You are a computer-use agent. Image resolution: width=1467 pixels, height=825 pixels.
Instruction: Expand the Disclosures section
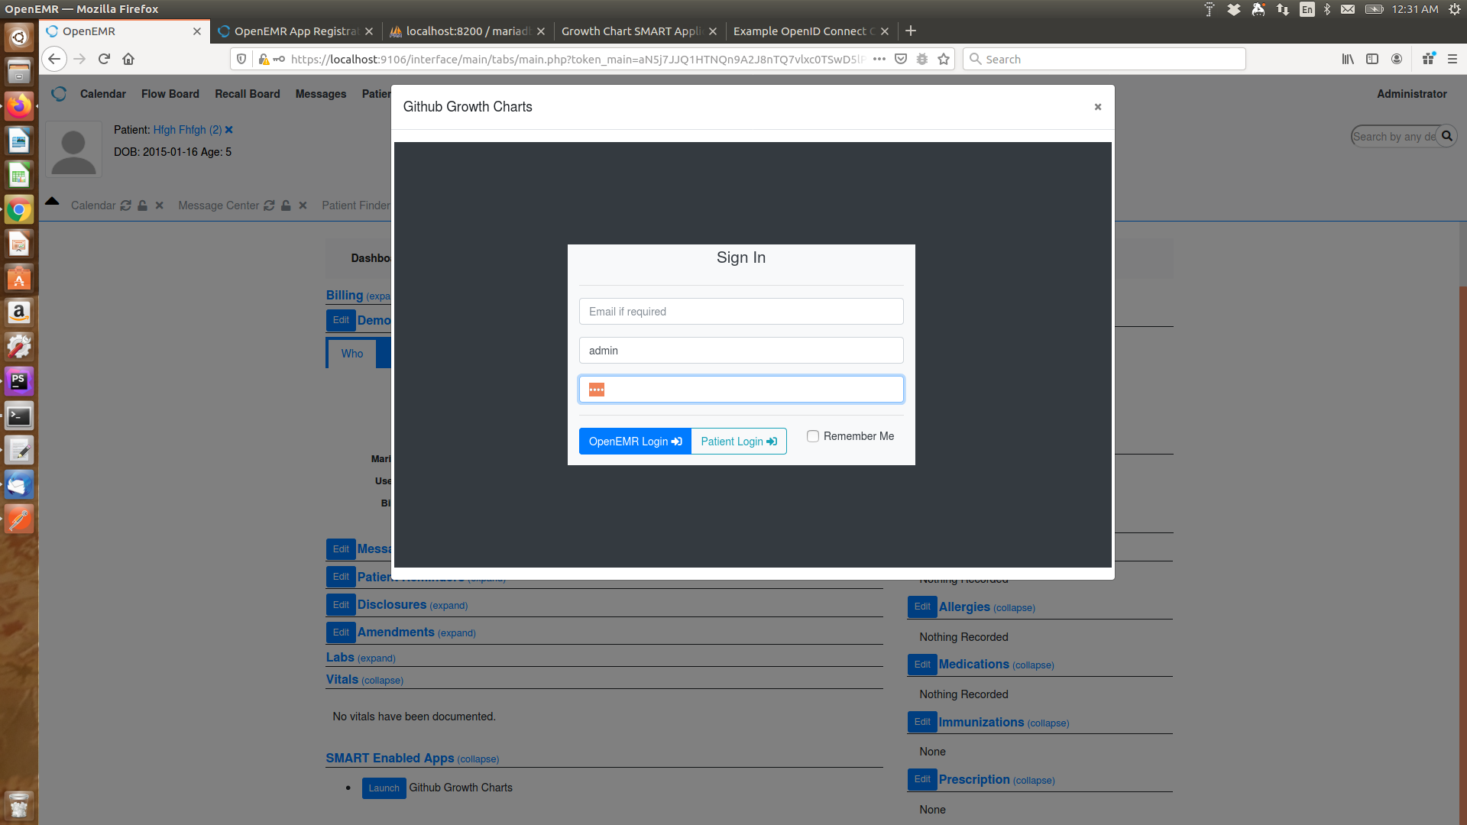(x=449, y=605)
